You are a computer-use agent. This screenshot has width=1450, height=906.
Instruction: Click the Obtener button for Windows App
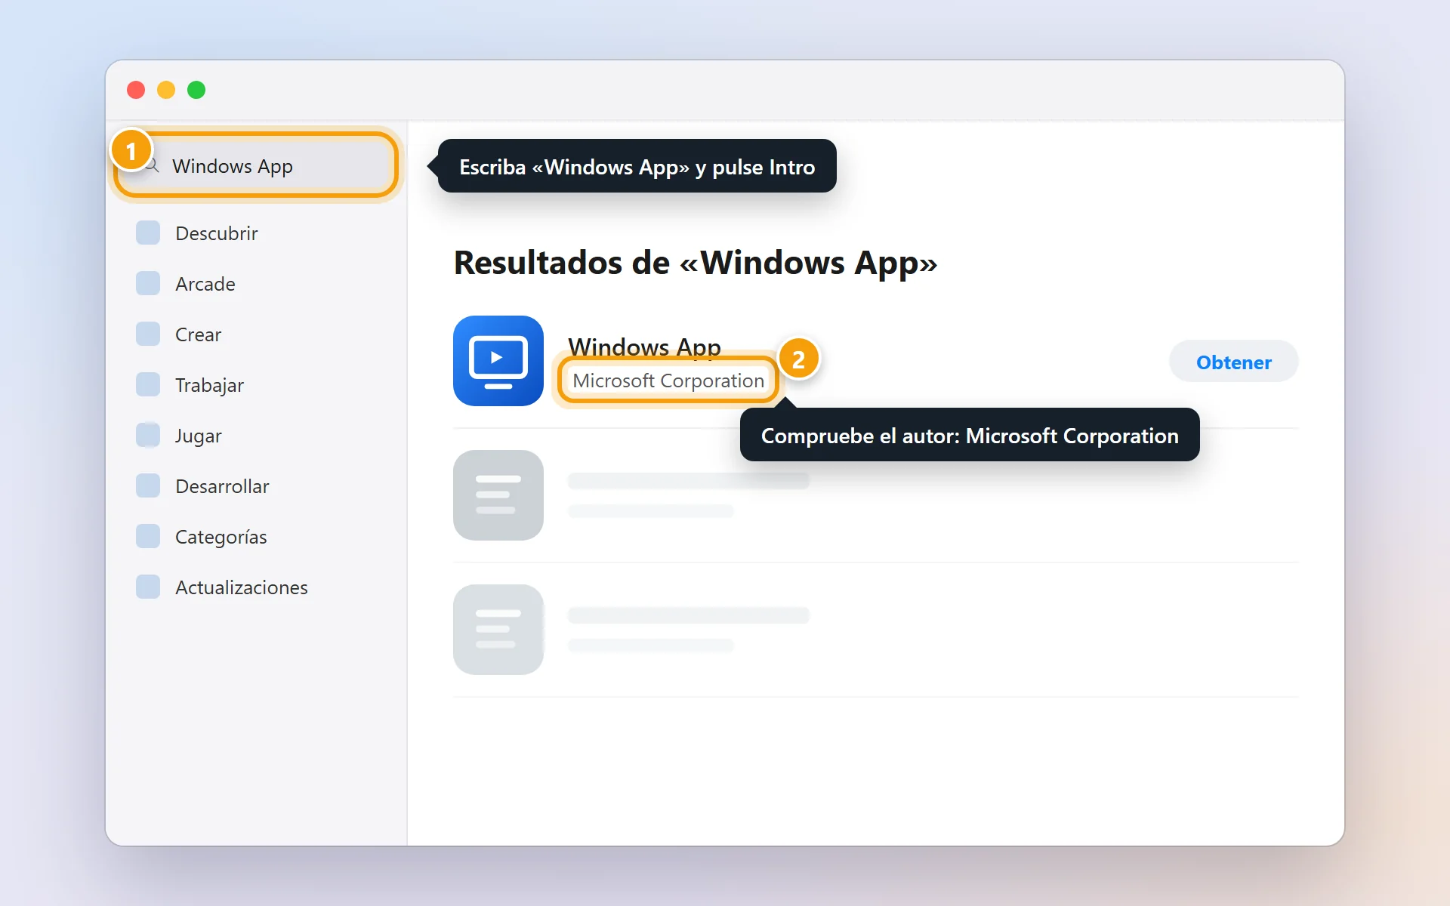coord(1233,362)
